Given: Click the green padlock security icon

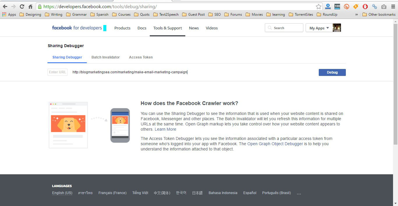Looking at the screenshot, I should click(x=40, y=6).
